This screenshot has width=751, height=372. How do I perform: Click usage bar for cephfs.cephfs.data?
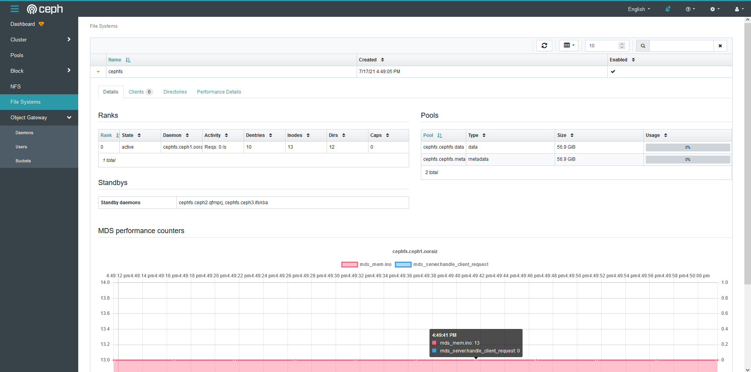tap(688, 147)
